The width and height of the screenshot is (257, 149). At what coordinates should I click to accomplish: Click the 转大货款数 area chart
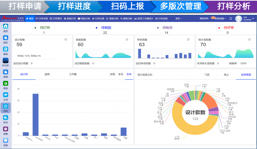[226, 54]
